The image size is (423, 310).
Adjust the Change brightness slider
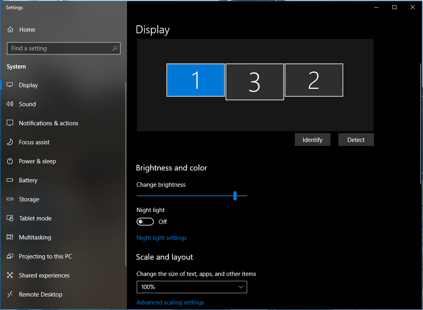235,195
